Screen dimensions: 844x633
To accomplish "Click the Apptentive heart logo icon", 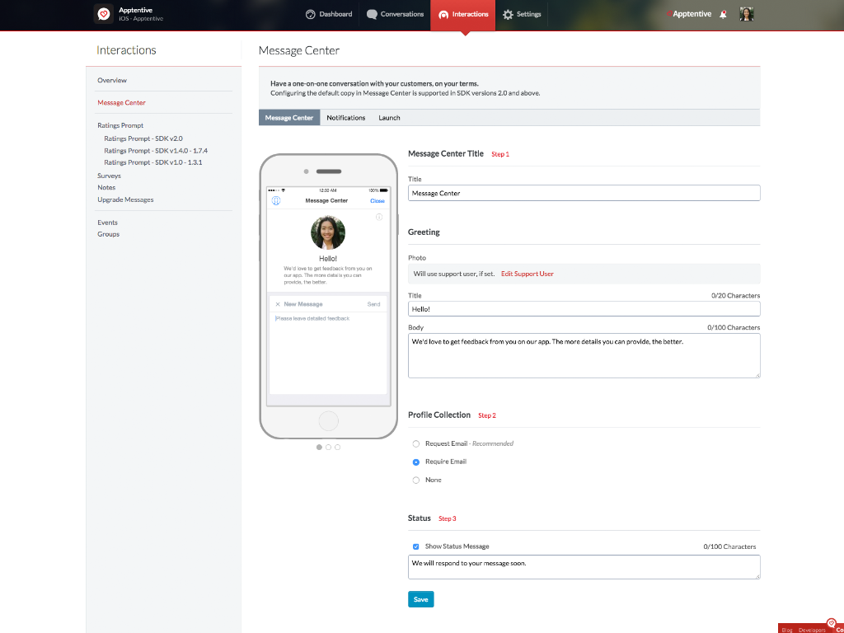I will [103, 14].
